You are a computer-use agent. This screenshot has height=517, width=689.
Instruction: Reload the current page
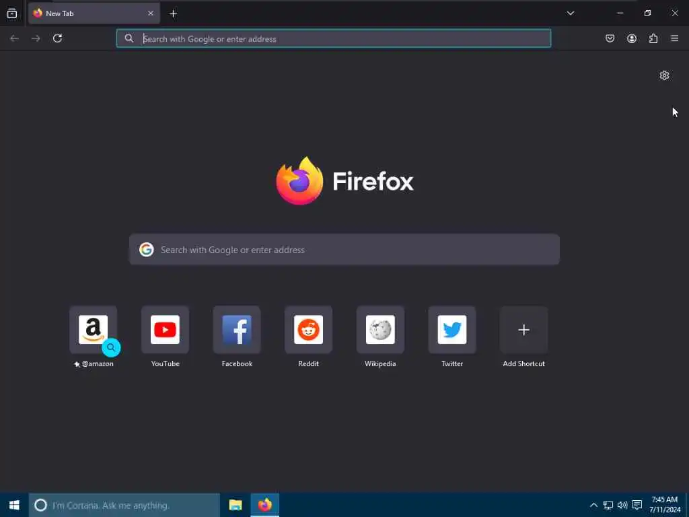(58, 38)
